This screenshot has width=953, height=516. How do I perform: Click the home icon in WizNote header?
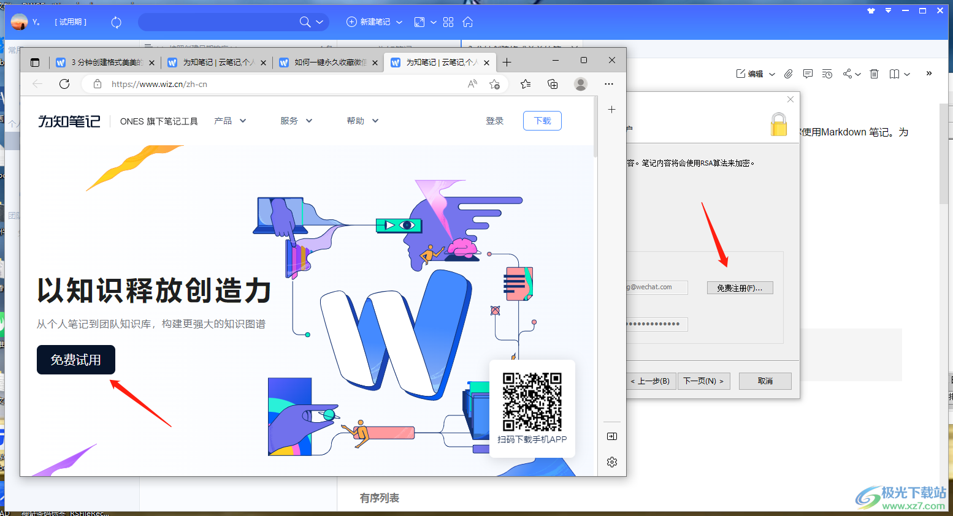[468, 22]
